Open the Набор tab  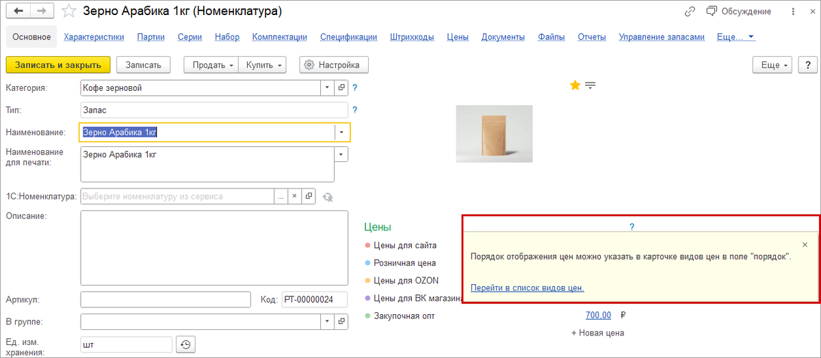[227, 37]
